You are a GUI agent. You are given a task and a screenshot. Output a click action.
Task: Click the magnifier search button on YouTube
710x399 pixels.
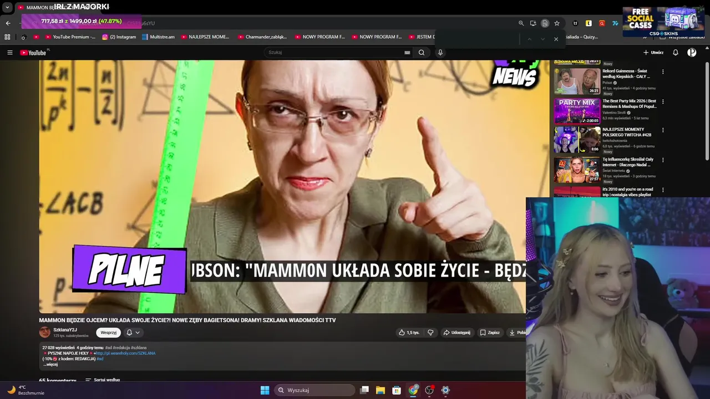[x=422, y=53]
